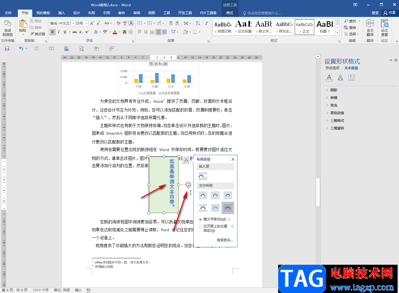Open the Paste dropdown arrow
Viewport: 399px width, 293px height.
pos(23,35)
